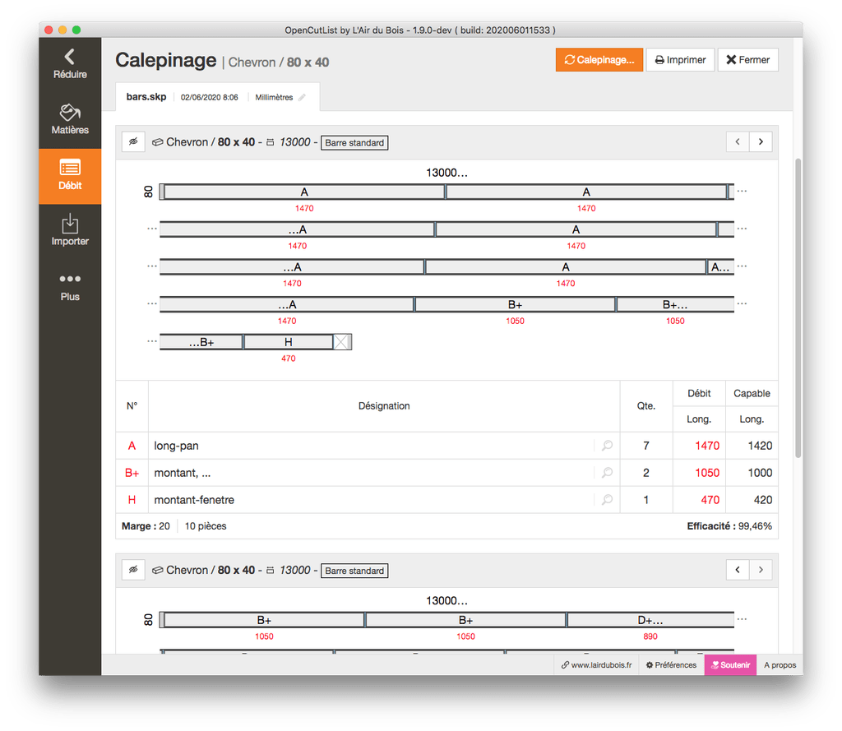Click the ...B+ segment in last bar row

pos(201,342)
